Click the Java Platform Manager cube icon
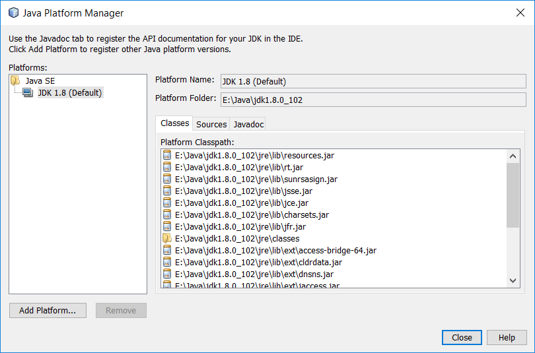535x353 pixels. click(14, 13)
